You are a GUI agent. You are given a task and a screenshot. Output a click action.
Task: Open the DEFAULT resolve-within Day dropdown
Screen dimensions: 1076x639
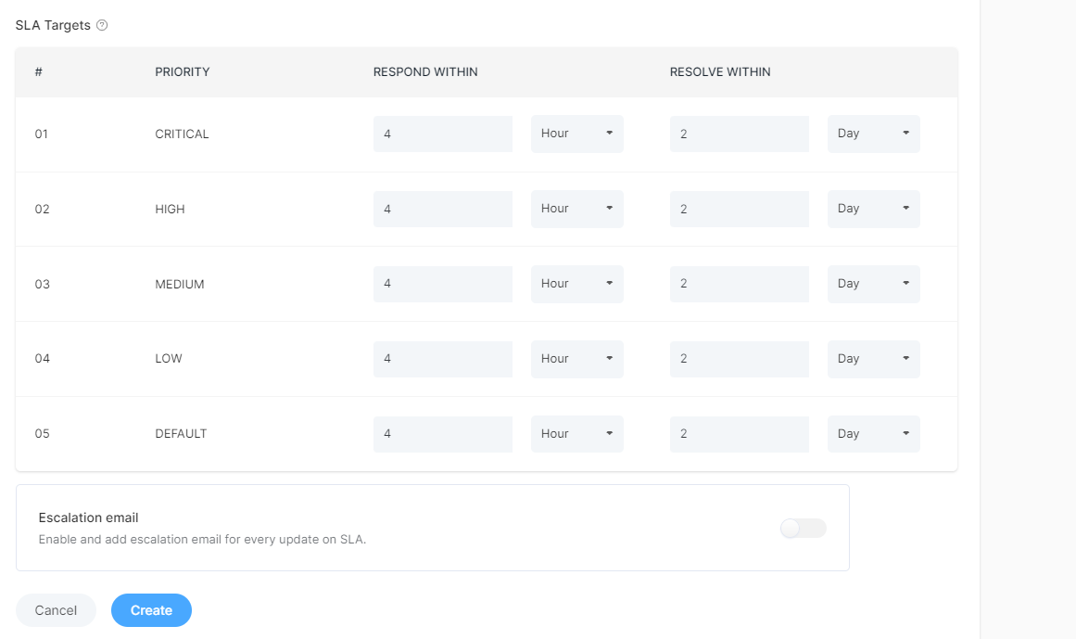[x=874, y=434]
